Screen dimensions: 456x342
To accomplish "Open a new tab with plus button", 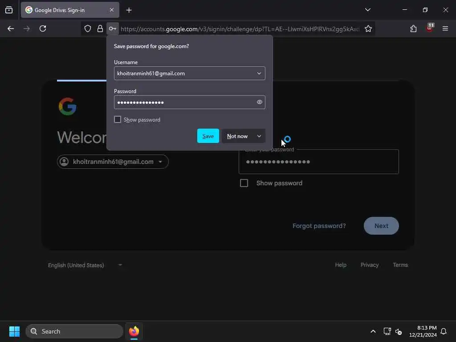I will point(129,10).
